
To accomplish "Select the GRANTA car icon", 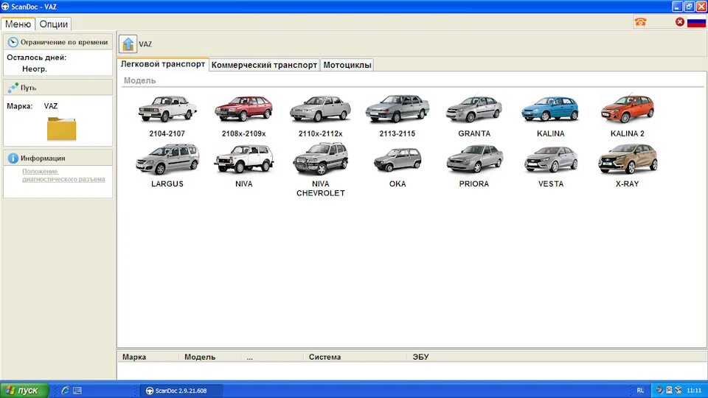I will click(x=473, y=109).
